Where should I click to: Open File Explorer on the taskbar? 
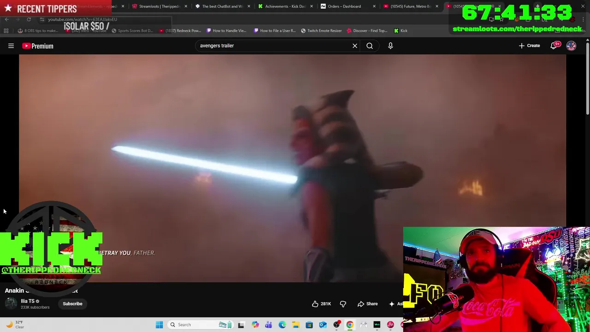click(x=295, y=325)
